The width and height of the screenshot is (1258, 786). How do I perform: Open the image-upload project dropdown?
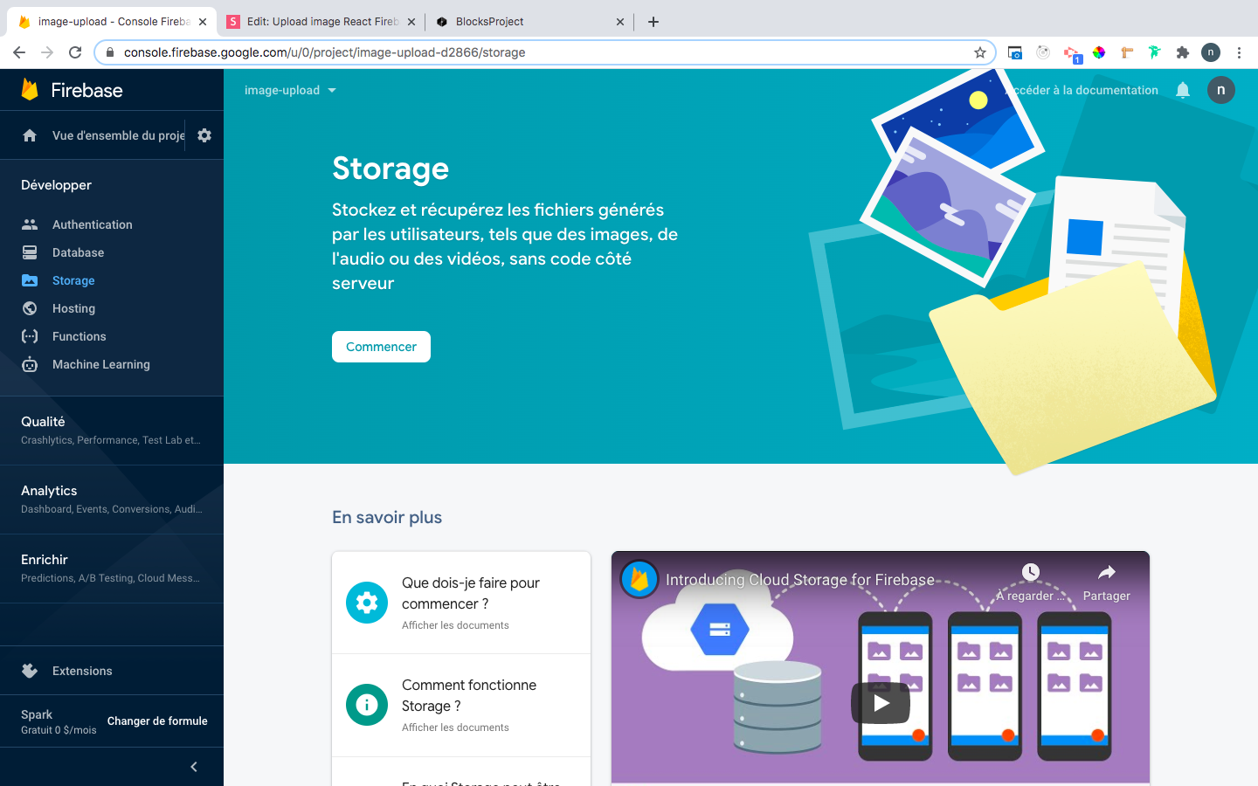(290, 90)
